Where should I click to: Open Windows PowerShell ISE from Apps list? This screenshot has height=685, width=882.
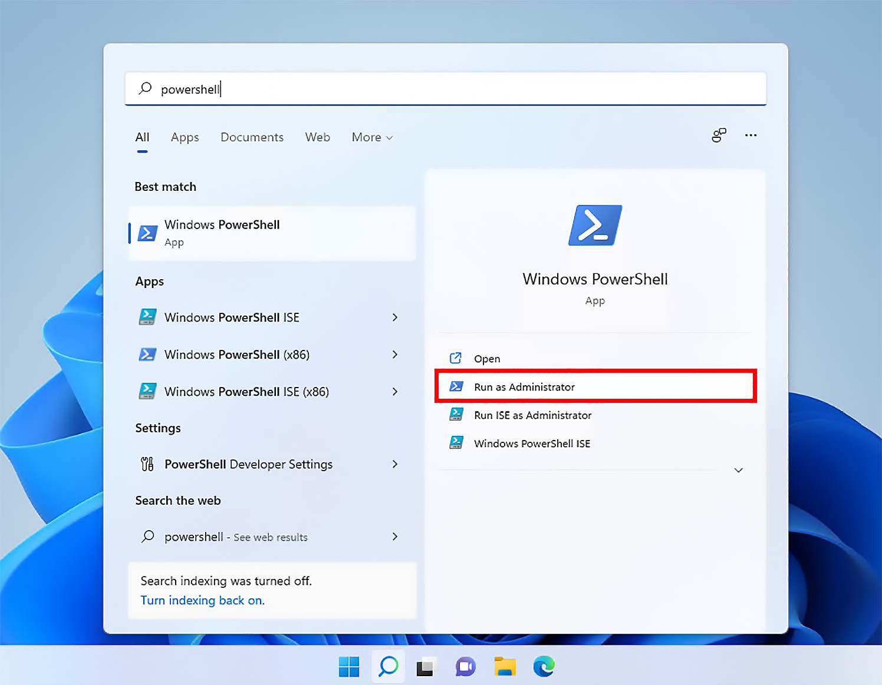click(272, 317)
